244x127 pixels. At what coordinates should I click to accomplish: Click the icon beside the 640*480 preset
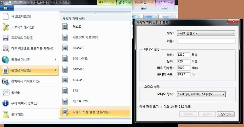65,69
